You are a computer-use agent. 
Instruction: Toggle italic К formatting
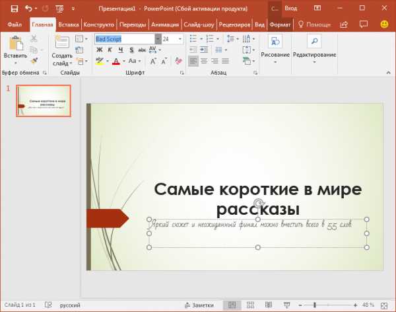coord(110,50)
